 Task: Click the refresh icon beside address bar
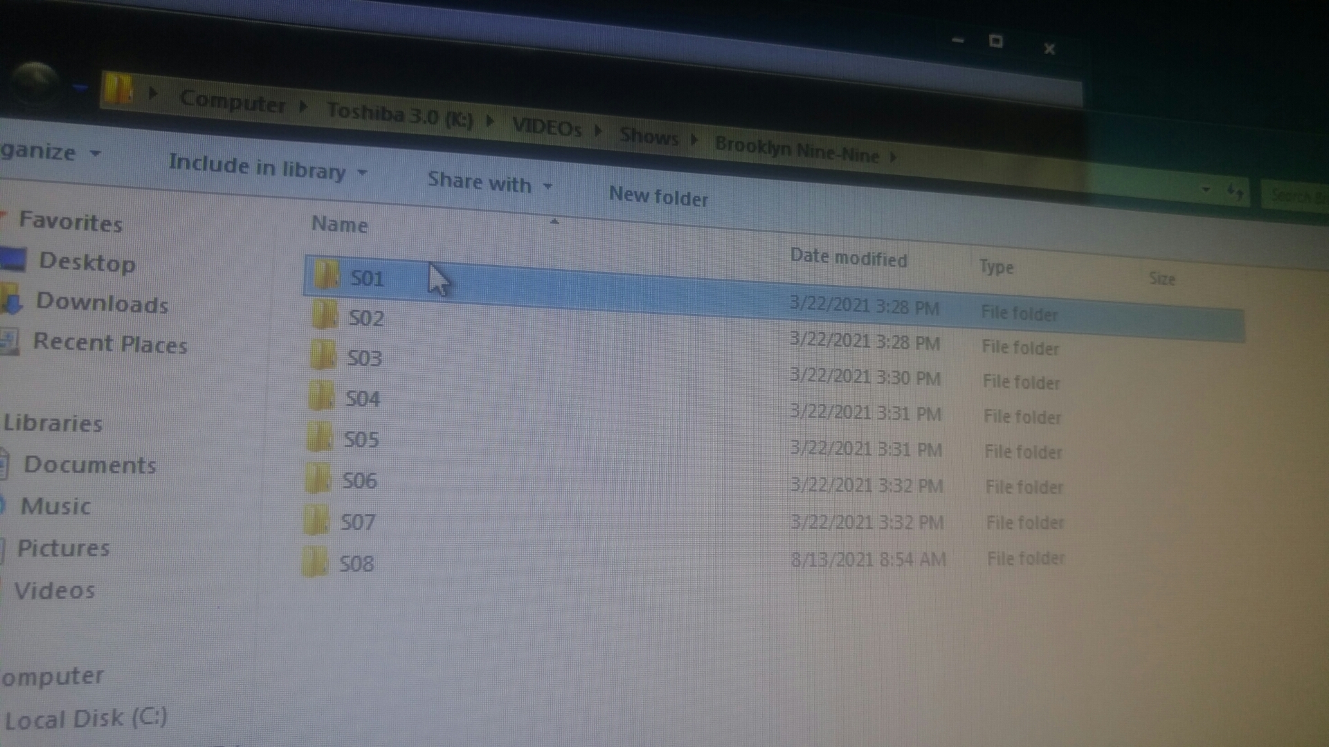(x=1236, y=191)
